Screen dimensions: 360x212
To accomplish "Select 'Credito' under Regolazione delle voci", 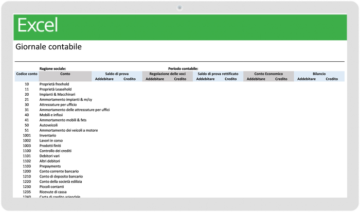I will pos(180,79).
